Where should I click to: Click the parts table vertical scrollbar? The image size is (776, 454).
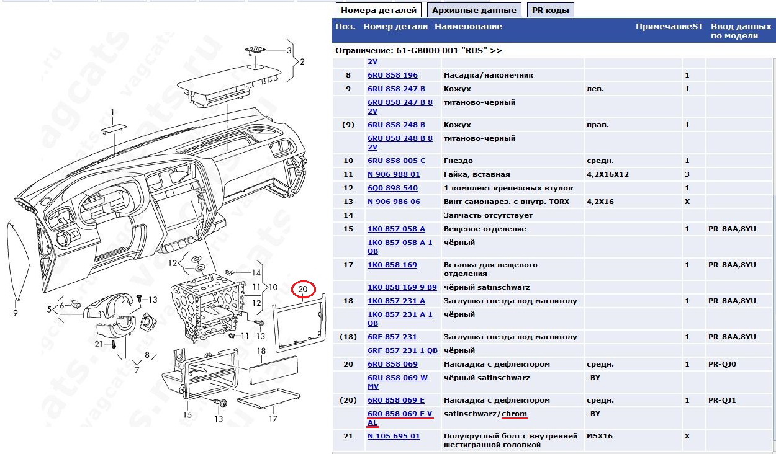tap(772, 248)
